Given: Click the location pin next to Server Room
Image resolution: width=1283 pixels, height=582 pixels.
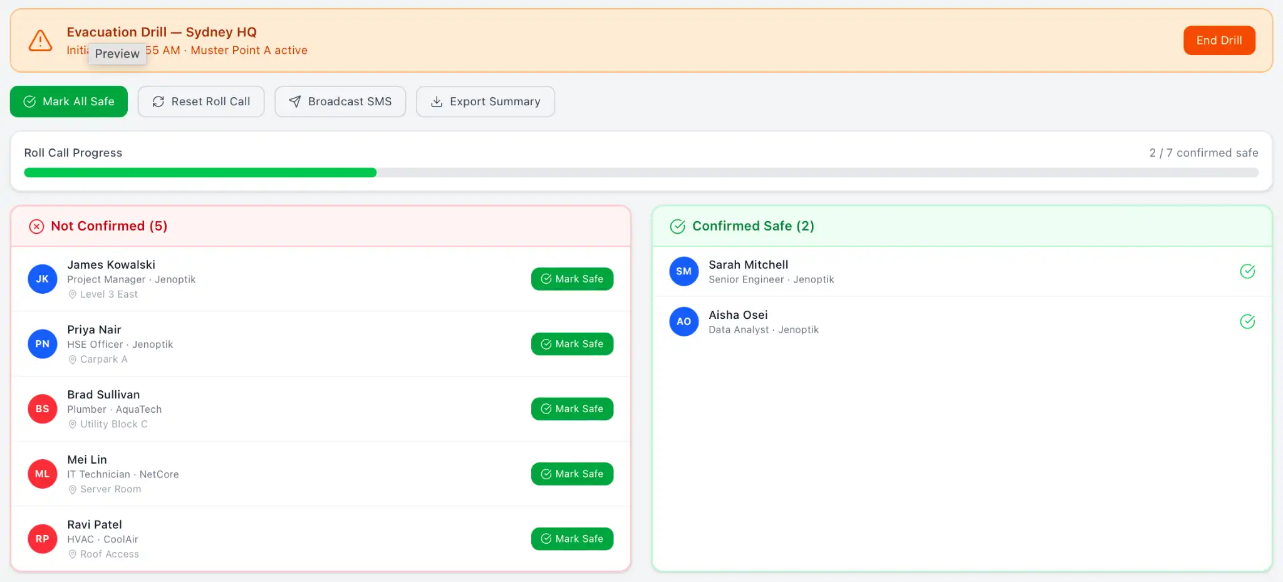Looking at the screenshot, I should (x=73, y=489).
